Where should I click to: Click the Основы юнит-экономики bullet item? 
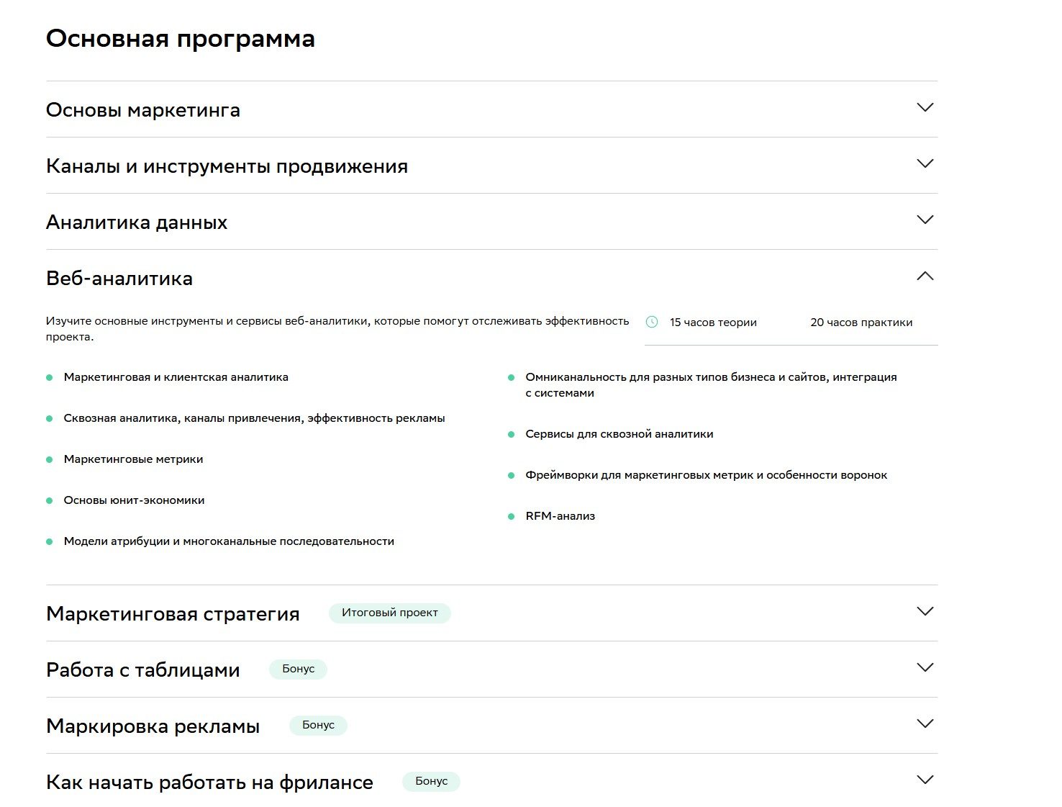134,500
